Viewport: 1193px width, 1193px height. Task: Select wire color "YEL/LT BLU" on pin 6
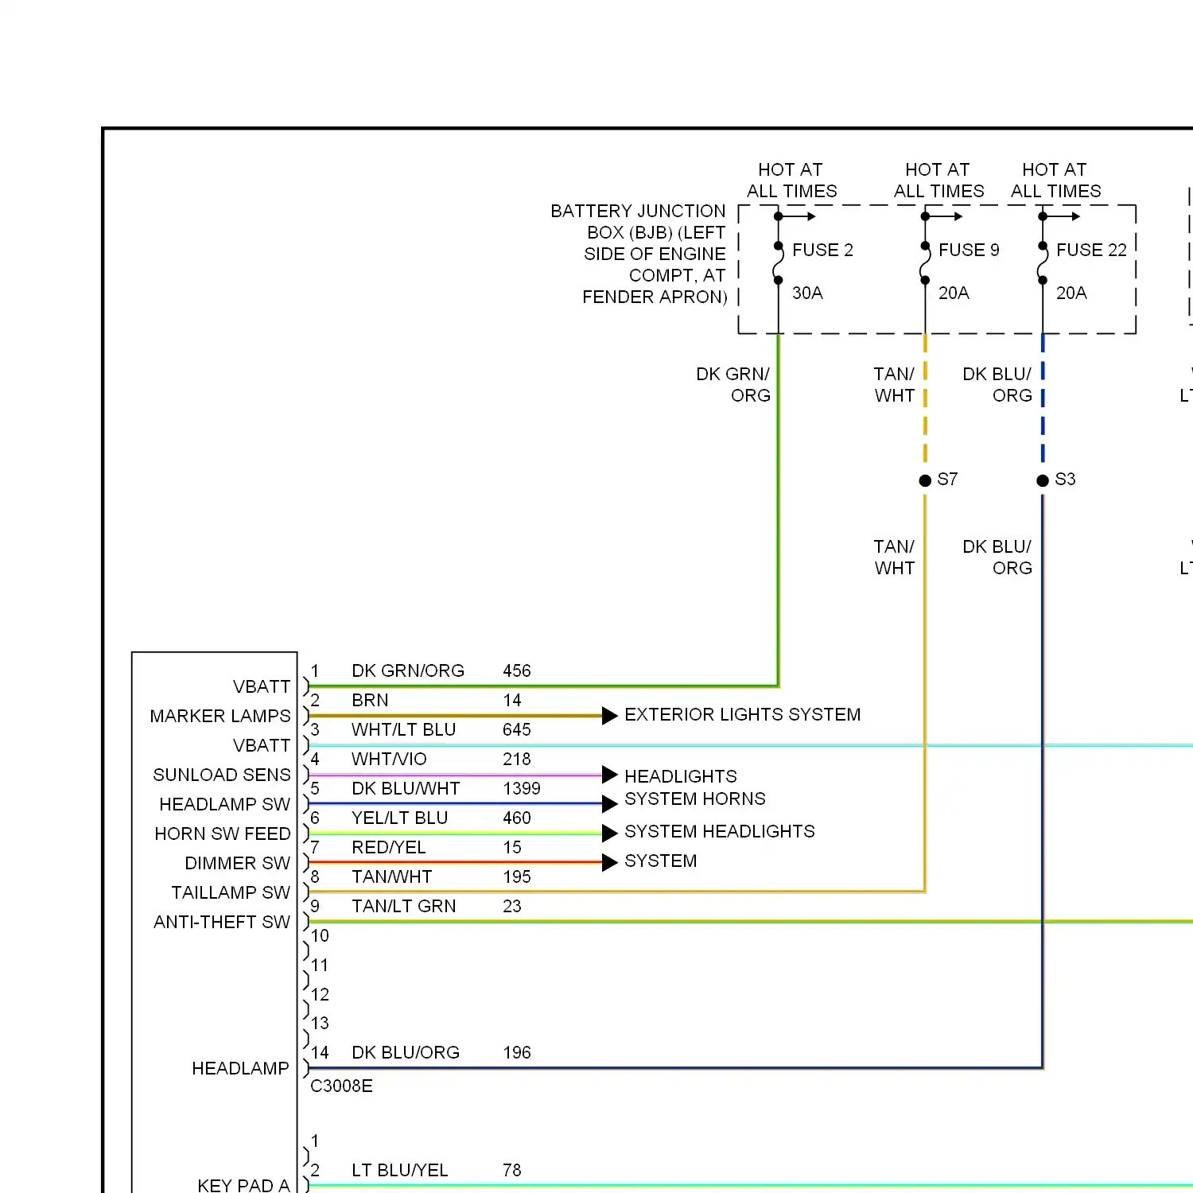400,818
